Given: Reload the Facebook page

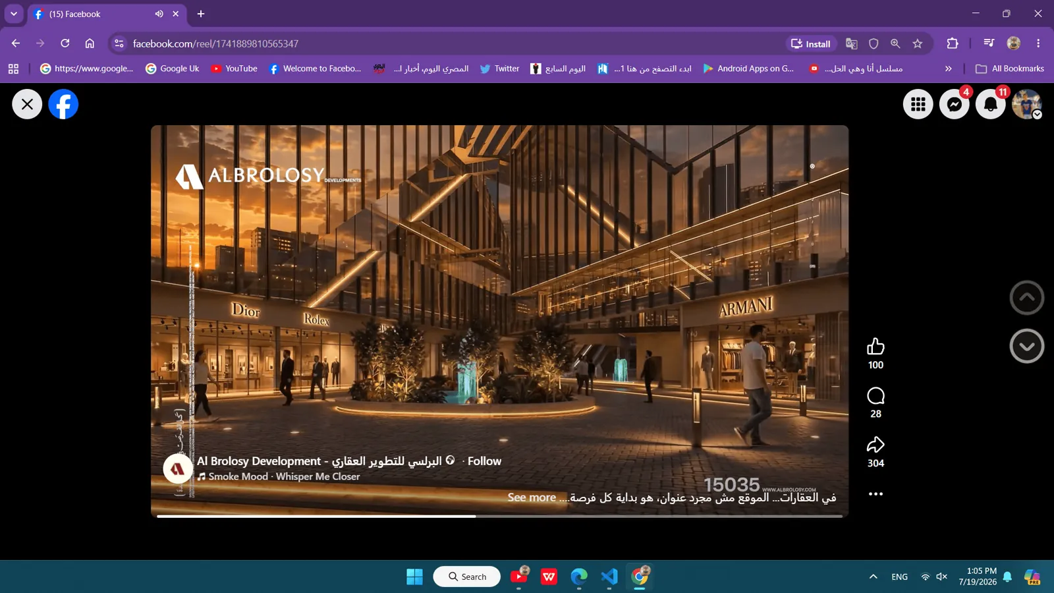Looking at the screenshot, I should click(x=65, y=43).
